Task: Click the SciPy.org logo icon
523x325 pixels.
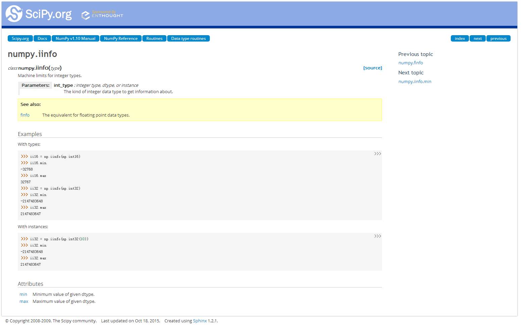Action: [x=14, y=14]
